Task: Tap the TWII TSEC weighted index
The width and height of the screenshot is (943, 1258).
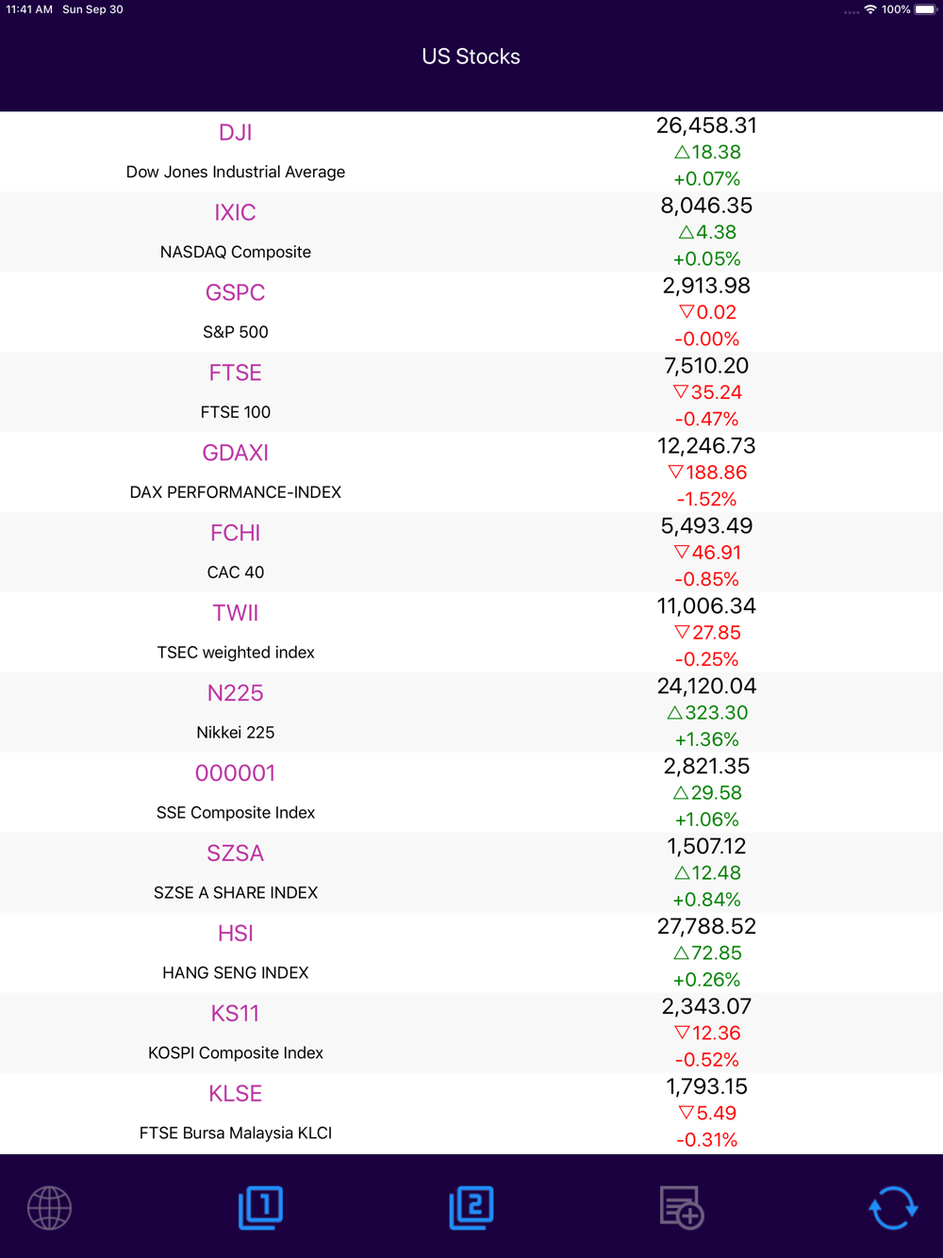Action: [x=471, y=633]
